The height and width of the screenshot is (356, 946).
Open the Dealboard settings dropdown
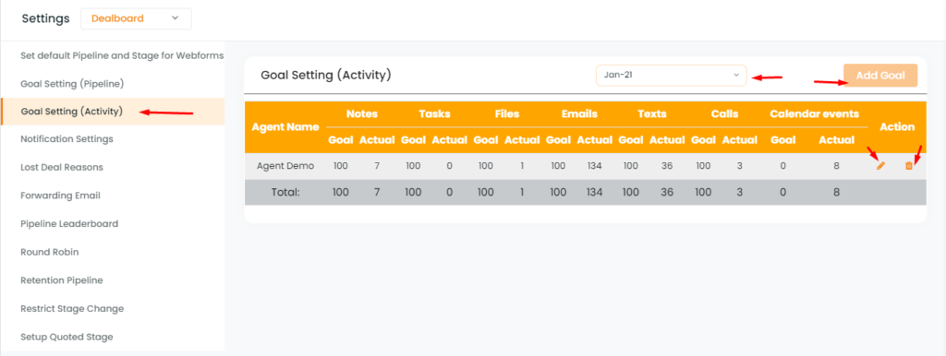click(137, 18)
